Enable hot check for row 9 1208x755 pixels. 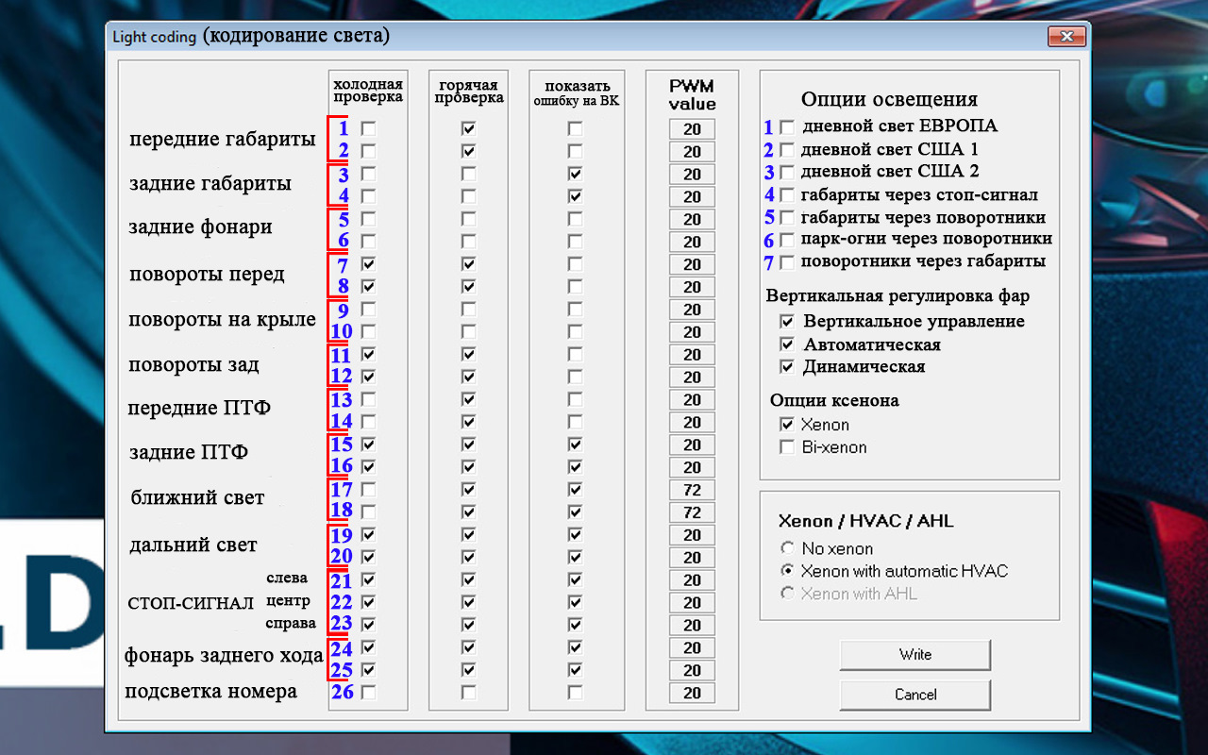(x=468, y=310)
